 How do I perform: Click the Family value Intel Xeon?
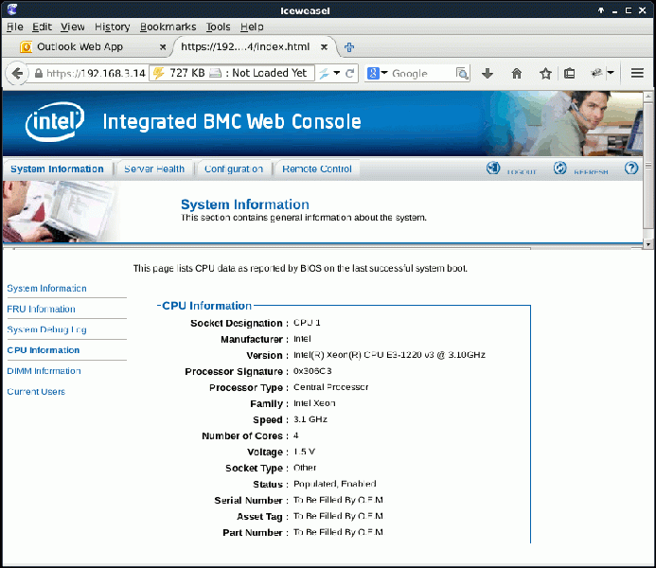point(314,403)
